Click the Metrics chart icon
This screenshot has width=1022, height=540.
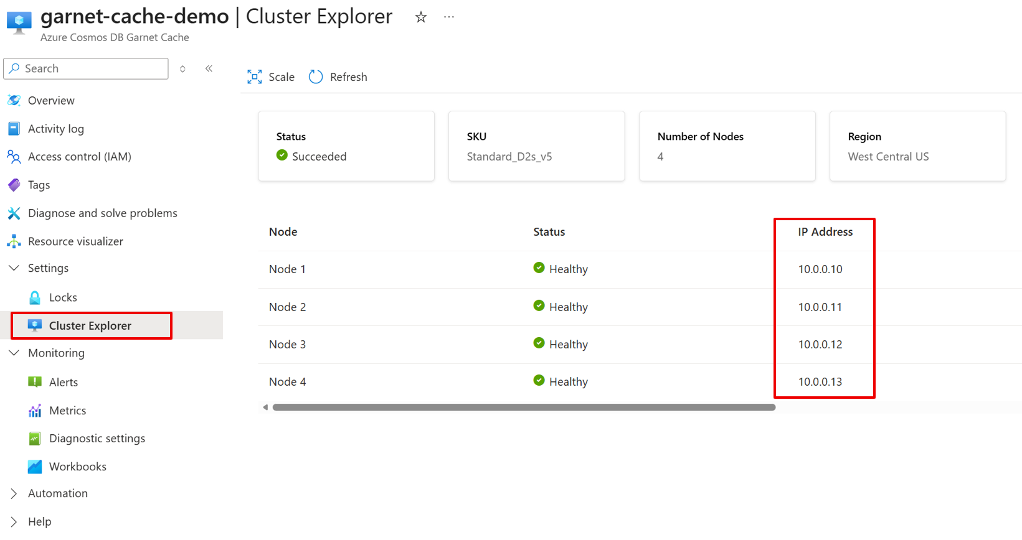[x=35, y=411]
